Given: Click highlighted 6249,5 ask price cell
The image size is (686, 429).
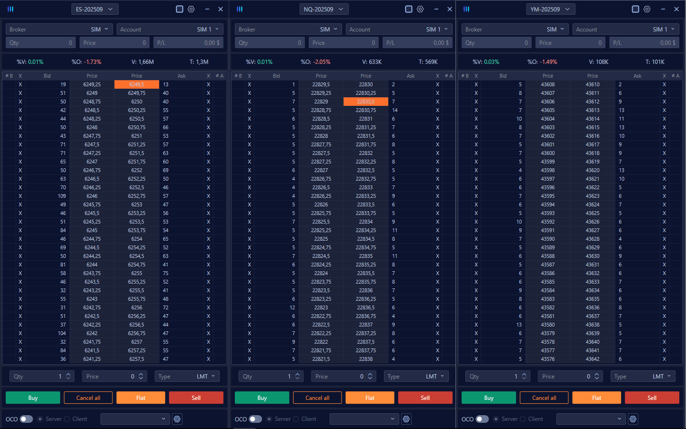Looking at the screenshot, I should click(x=137, y=84).
